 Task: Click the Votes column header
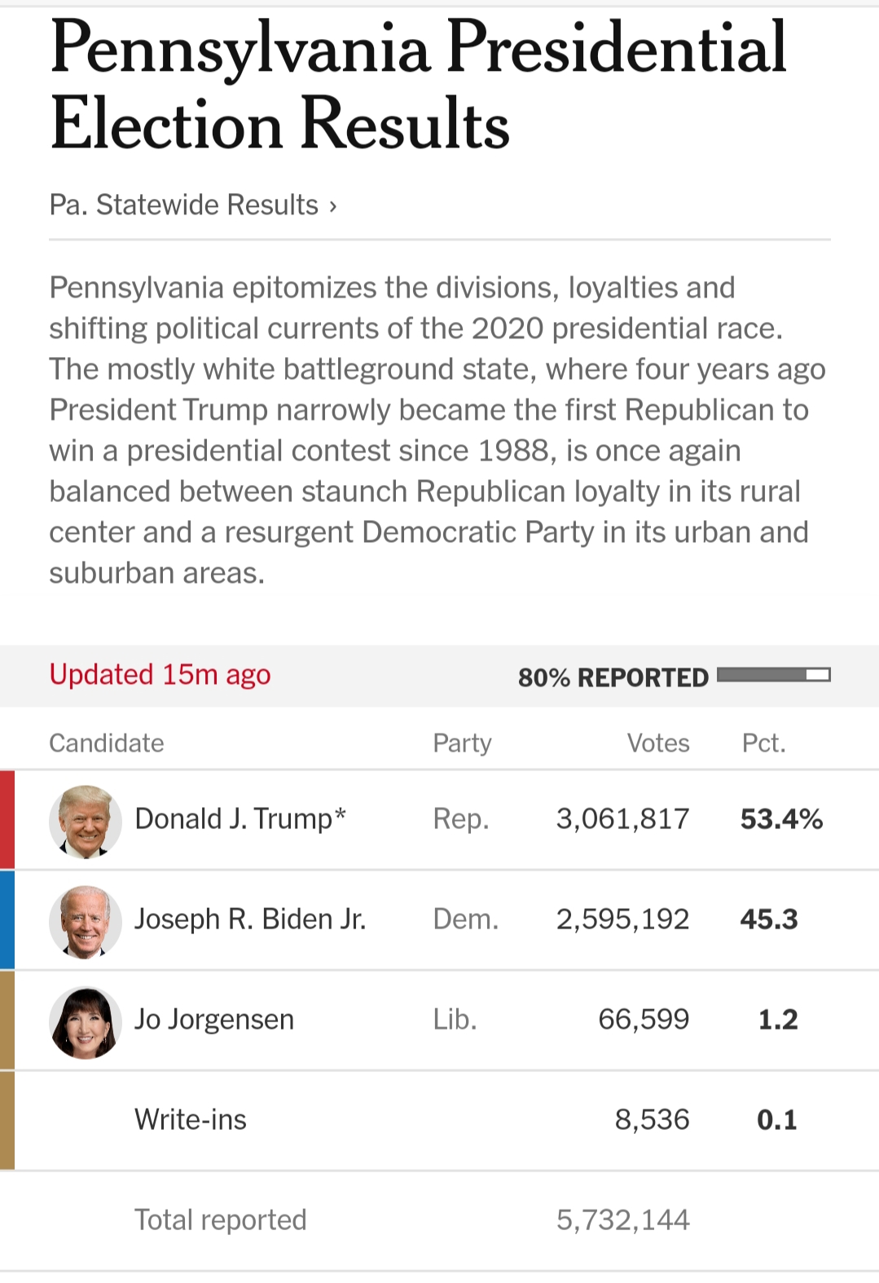tap(658, 743)
